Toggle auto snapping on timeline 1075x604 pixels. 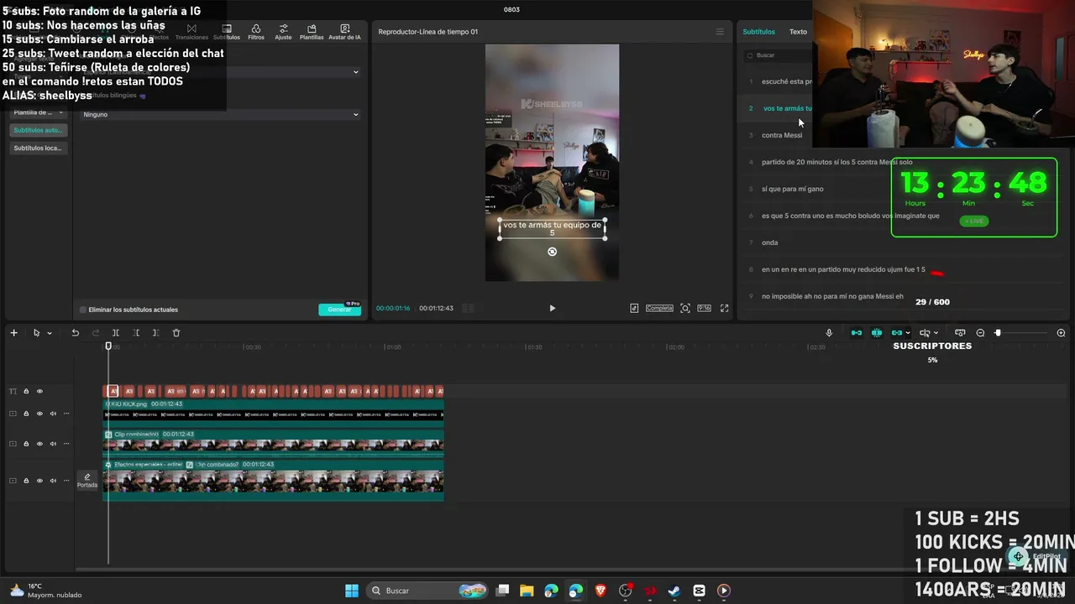click(877, 333)
